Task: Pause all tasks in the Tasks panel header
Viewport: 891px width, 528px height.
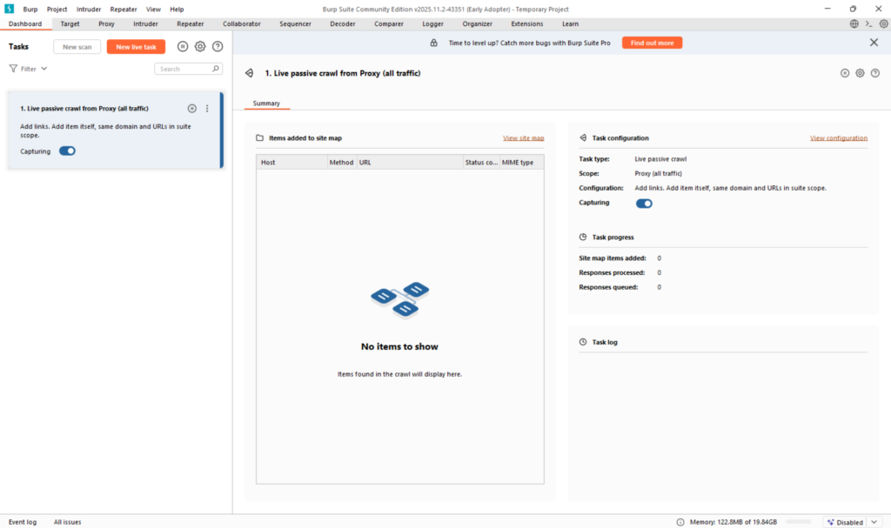Action: 183,47
